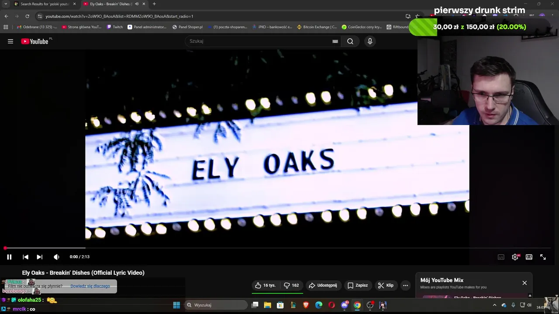The width and height of the screenshot is (559, 314).
Task: Open iPKO bankowość bookmark
Action: pyautogui.click(x=273, y=27)
